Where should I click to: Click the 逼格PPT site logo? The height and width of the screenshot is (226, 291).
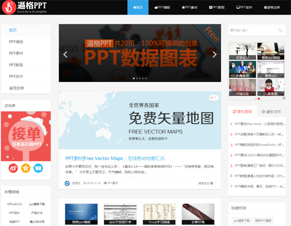24,8
